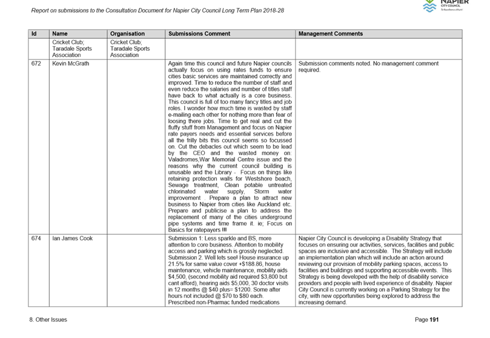Click 'Submission comments noted' management comment
Image resolution: width=490 pixels, height=338 pixels.
tap(368, 67)
